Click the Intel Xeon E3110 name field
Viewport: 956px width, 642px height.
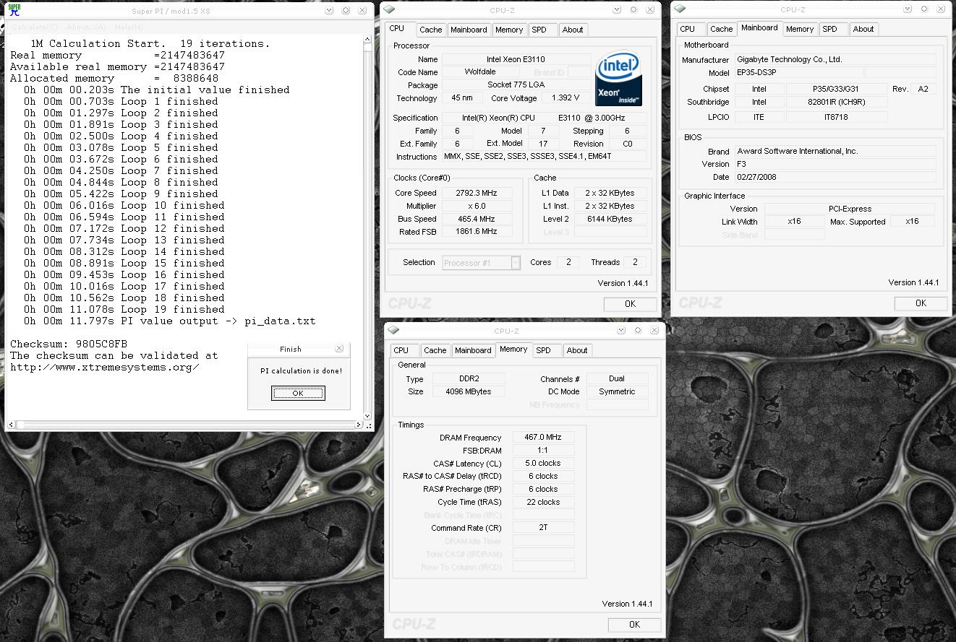click(x=516, y=59)
